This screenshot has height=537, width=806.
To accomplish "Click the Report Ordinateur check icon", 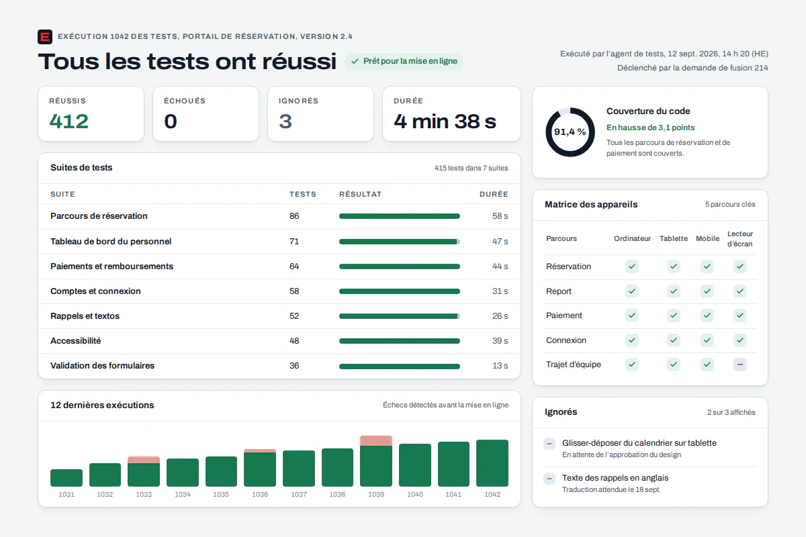I will click(632, 291).
